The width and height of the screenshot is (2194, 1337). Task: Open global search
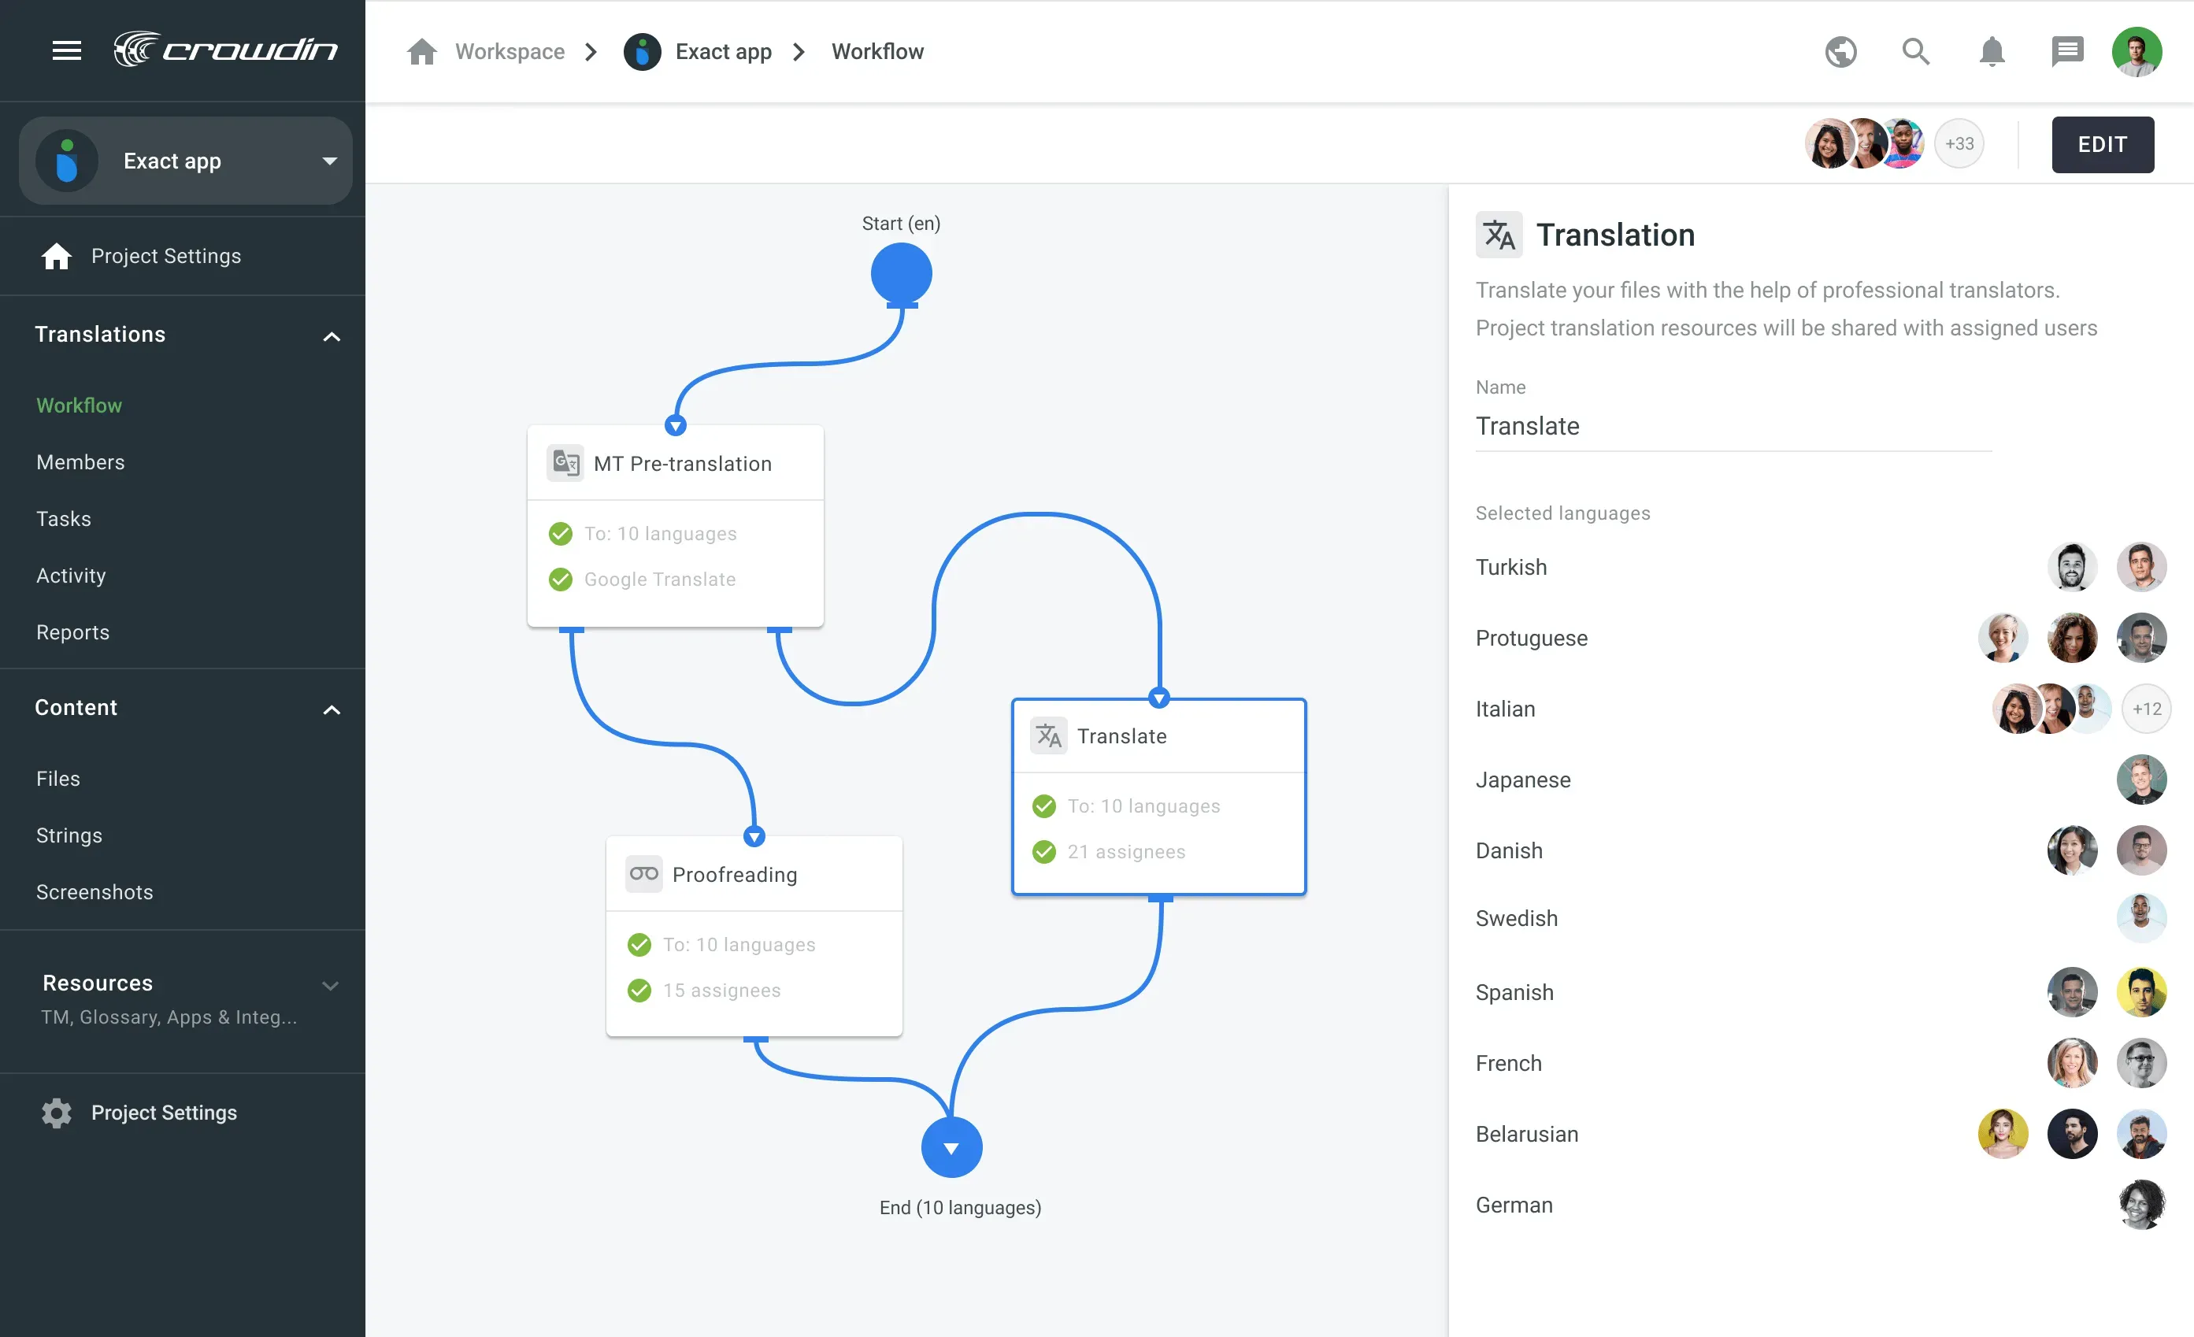[1915, 52]
